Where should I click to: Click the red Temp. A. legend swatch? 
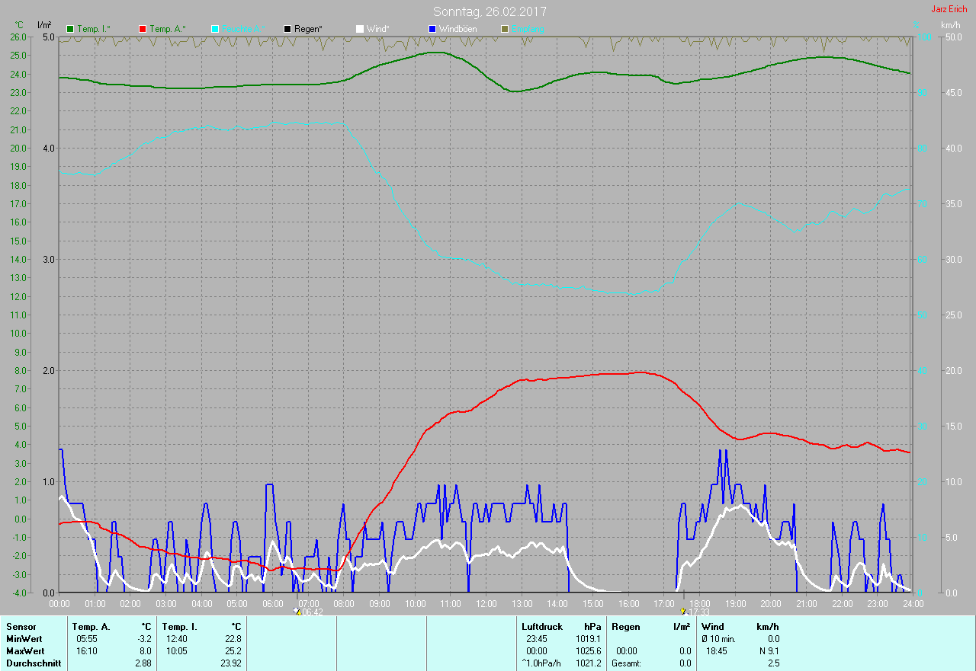tap(143, 29)
